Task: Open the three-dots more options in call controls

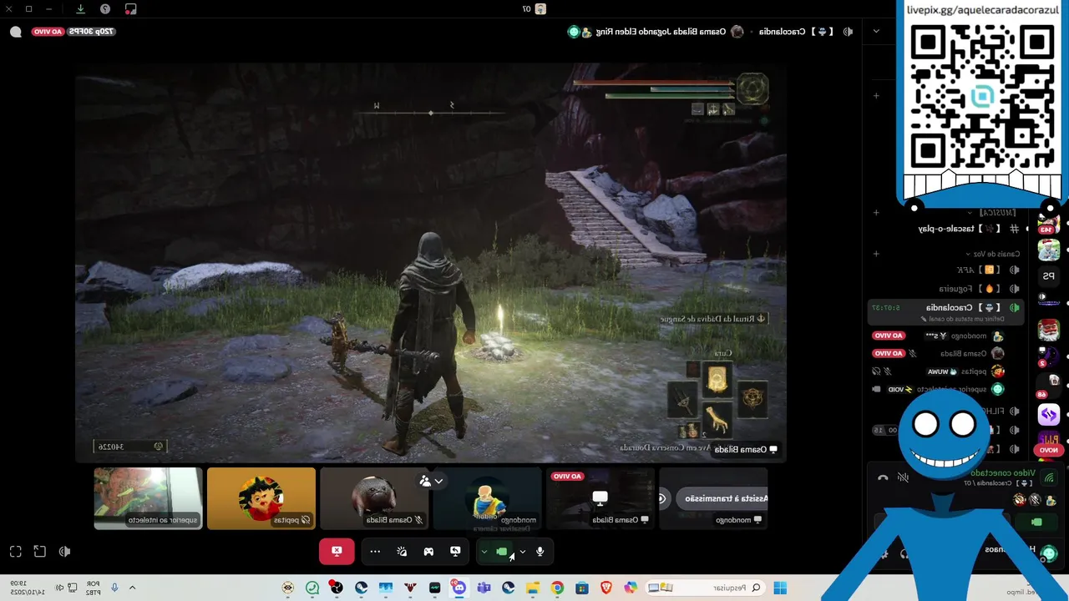Action: 375,551
